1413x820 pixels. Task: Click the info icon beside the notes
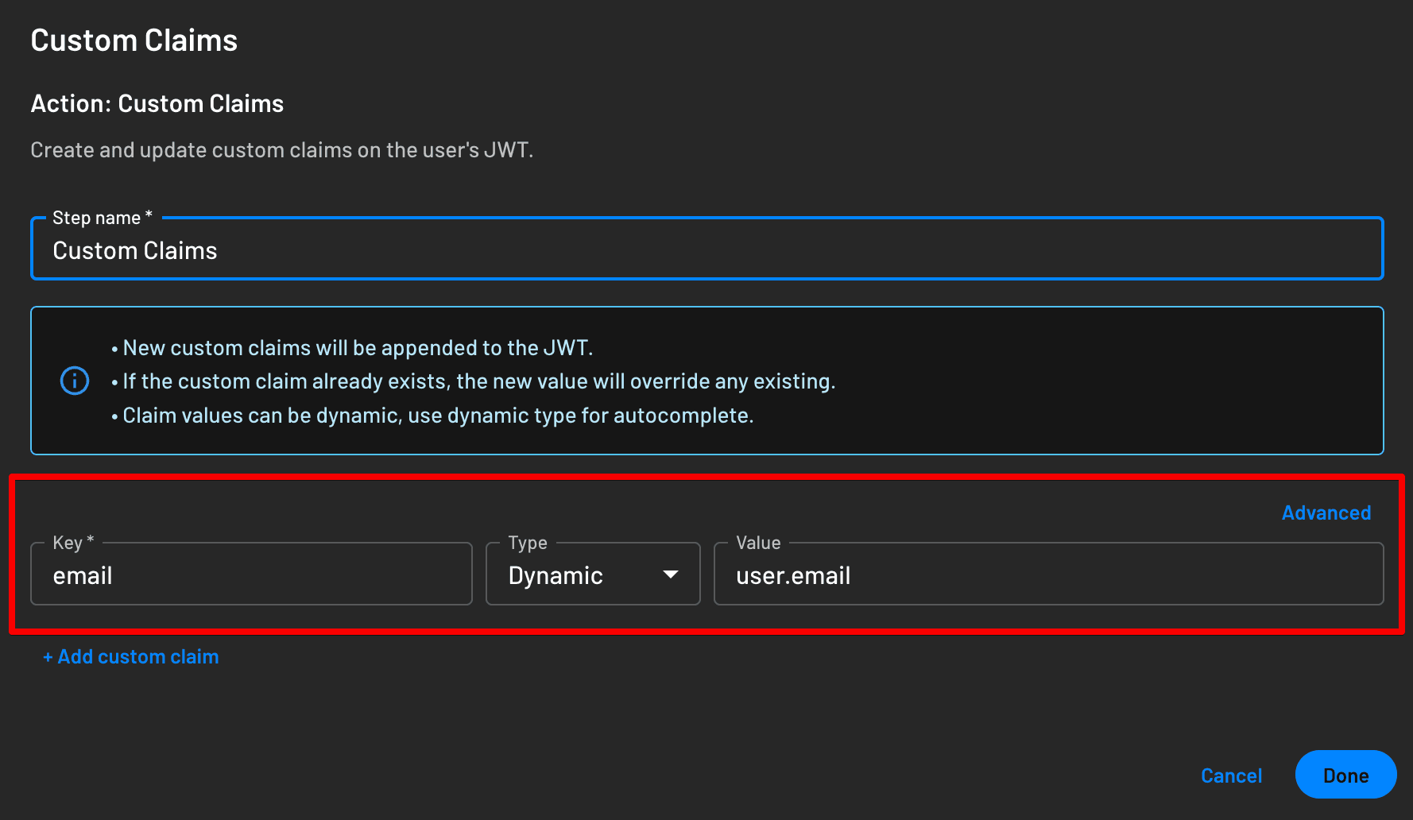pos(74,381)
